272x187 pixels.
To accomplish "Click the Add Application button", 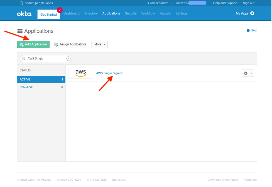I will click(x=33, y=44).
